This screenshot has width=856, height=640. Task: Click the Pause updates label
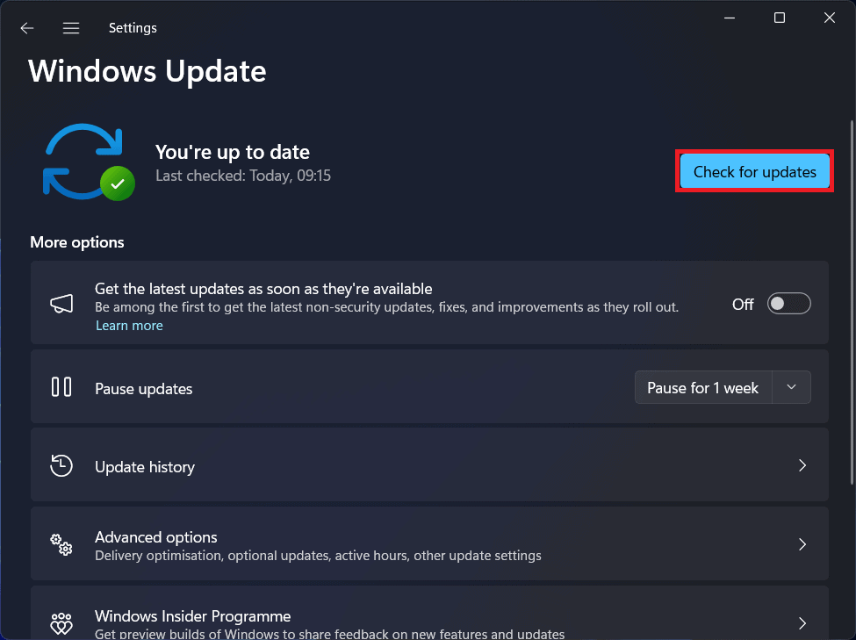[x=144, y=389]
